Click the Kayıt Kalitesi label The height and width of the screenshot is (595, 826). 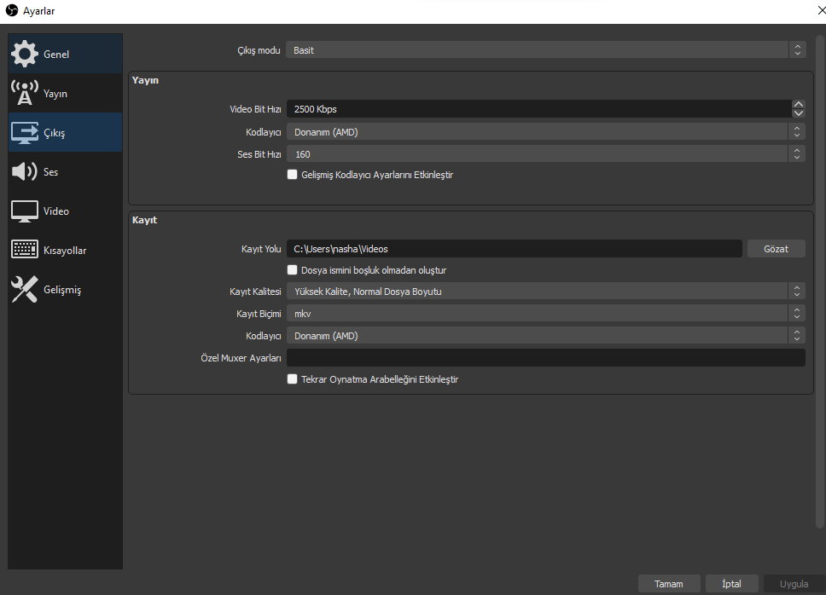pyautogui.click(x=255, y=292)
